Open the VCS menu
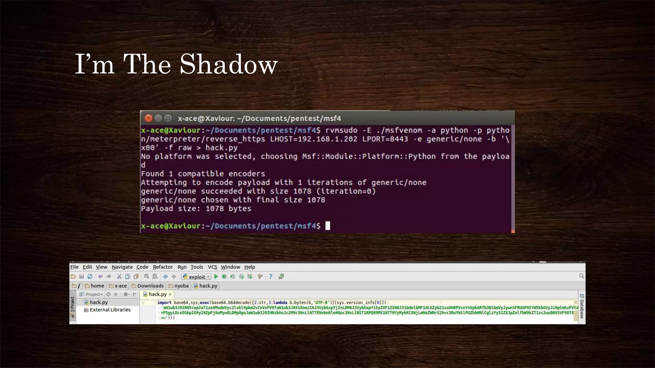 pos(212,267)
